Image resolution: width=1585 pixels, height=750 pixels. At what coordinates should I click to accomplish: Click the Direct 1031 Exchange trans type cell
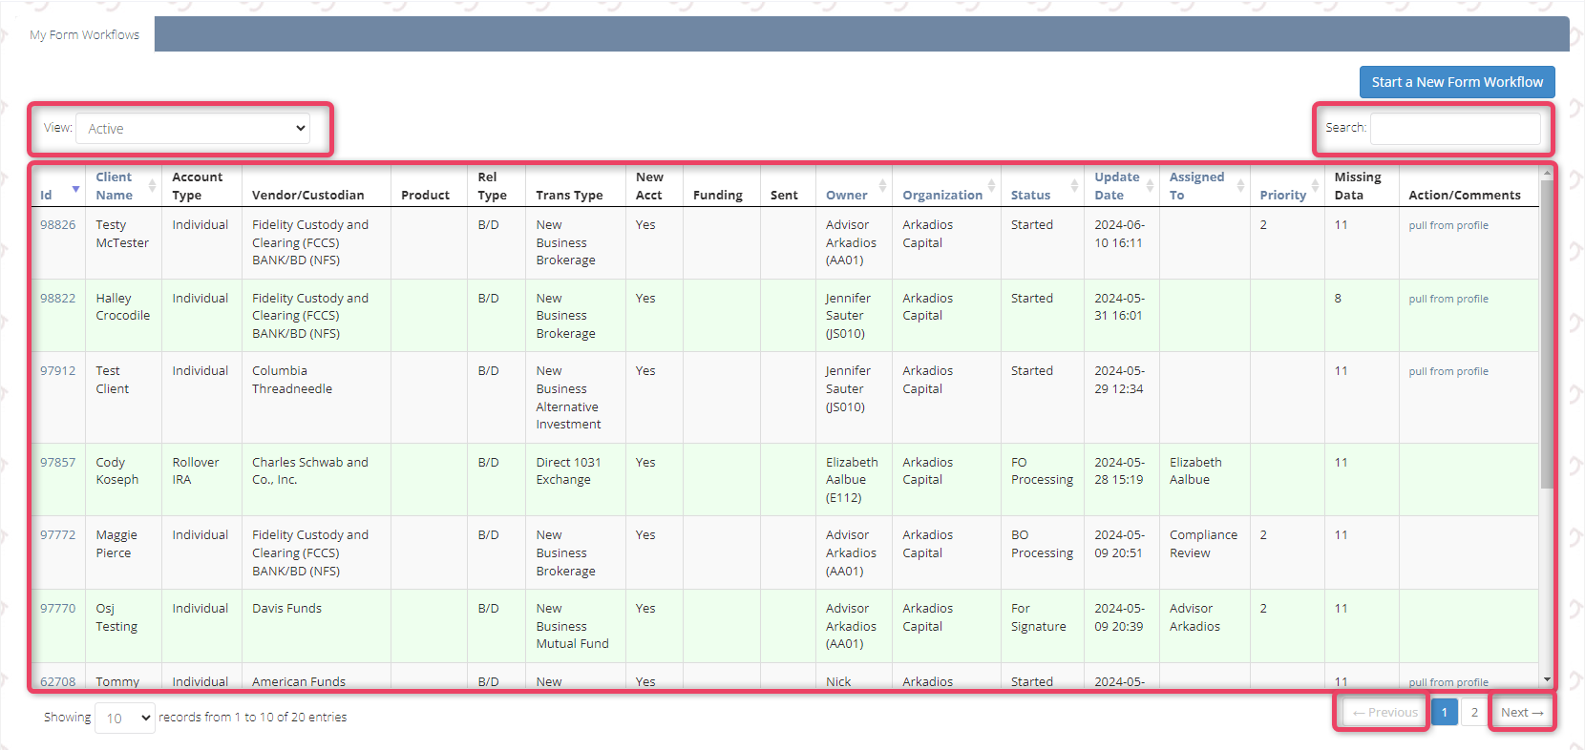pyautogui.click(x=576, y=480)
